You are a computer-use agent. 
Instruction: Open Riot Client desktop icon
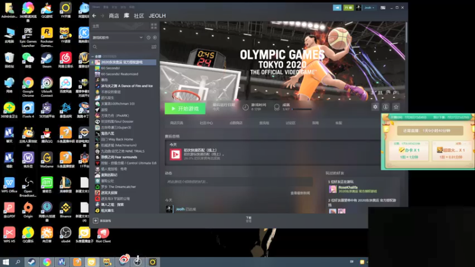coord(103,235)
